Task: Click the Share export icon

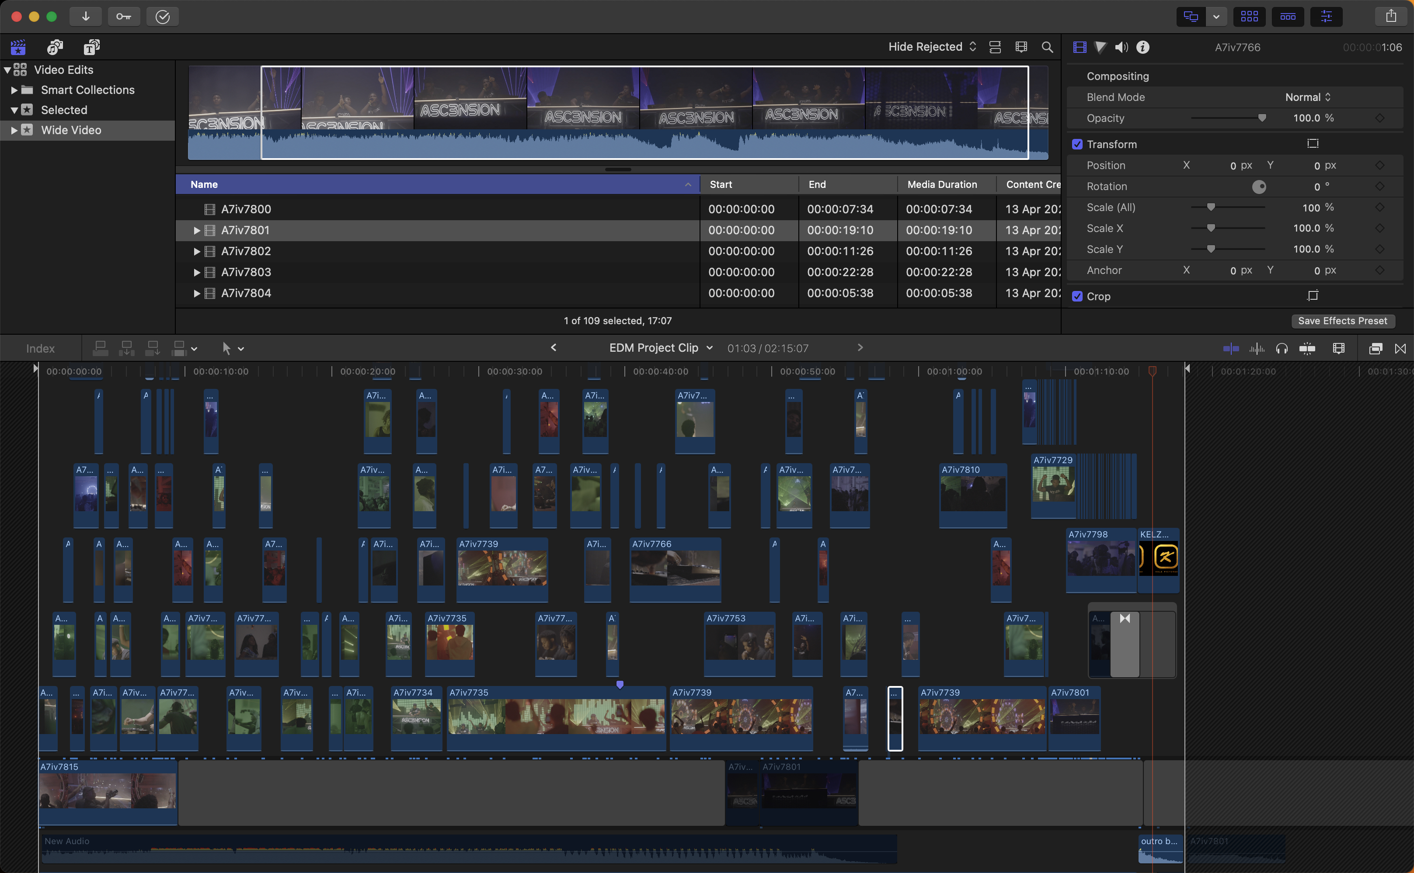Action: [1391, 16]
